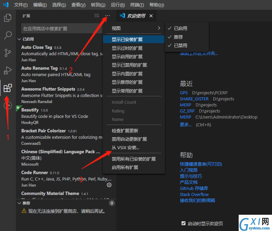Open the Source Control branch icon
This screenshot has height=231, width=272.
[x=7, y=53]
